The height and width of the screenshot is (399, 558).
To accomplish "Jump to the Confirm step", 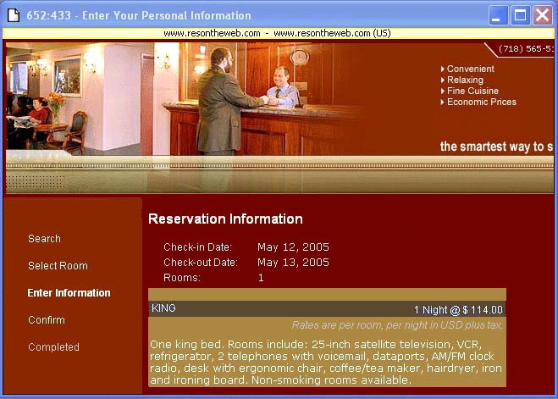I will click(47, 320).
